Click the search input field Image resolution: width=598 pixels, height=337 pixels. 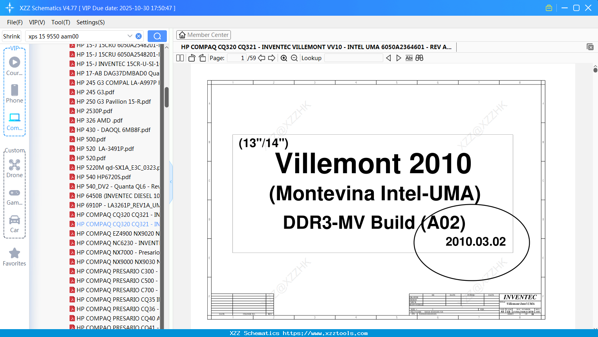[77, 36]
